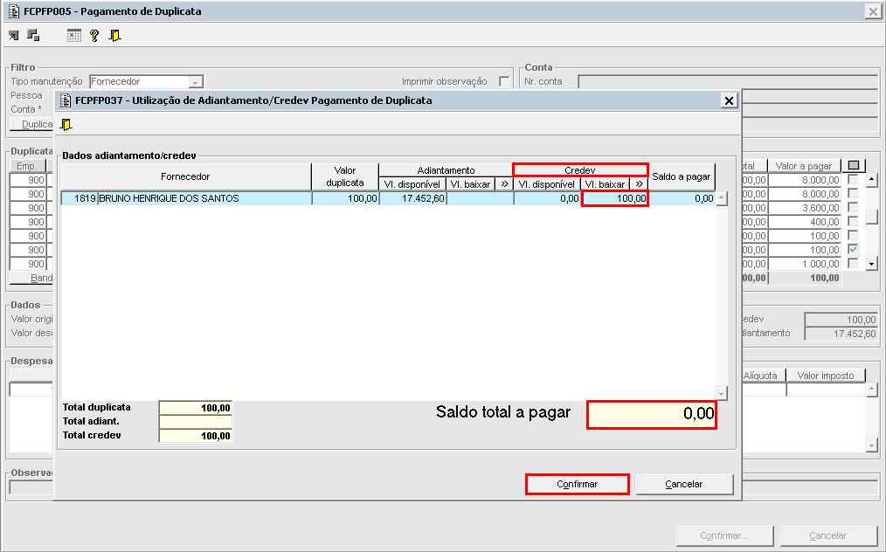Click Cancelar at the bottom of main window
Image resolution: width=886 pixels, height=552 pixels.
click(827, 535)
